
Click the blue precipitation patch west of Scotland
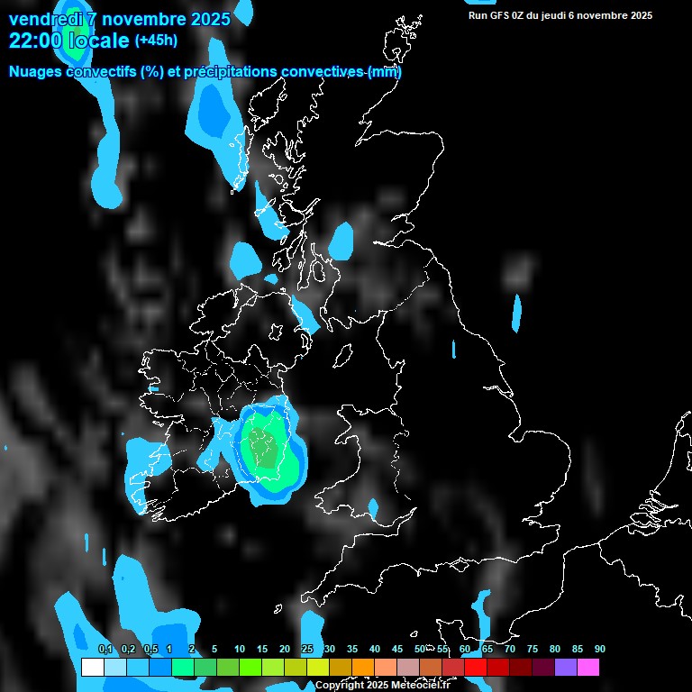pyautogui.click(x=214, y=114)
